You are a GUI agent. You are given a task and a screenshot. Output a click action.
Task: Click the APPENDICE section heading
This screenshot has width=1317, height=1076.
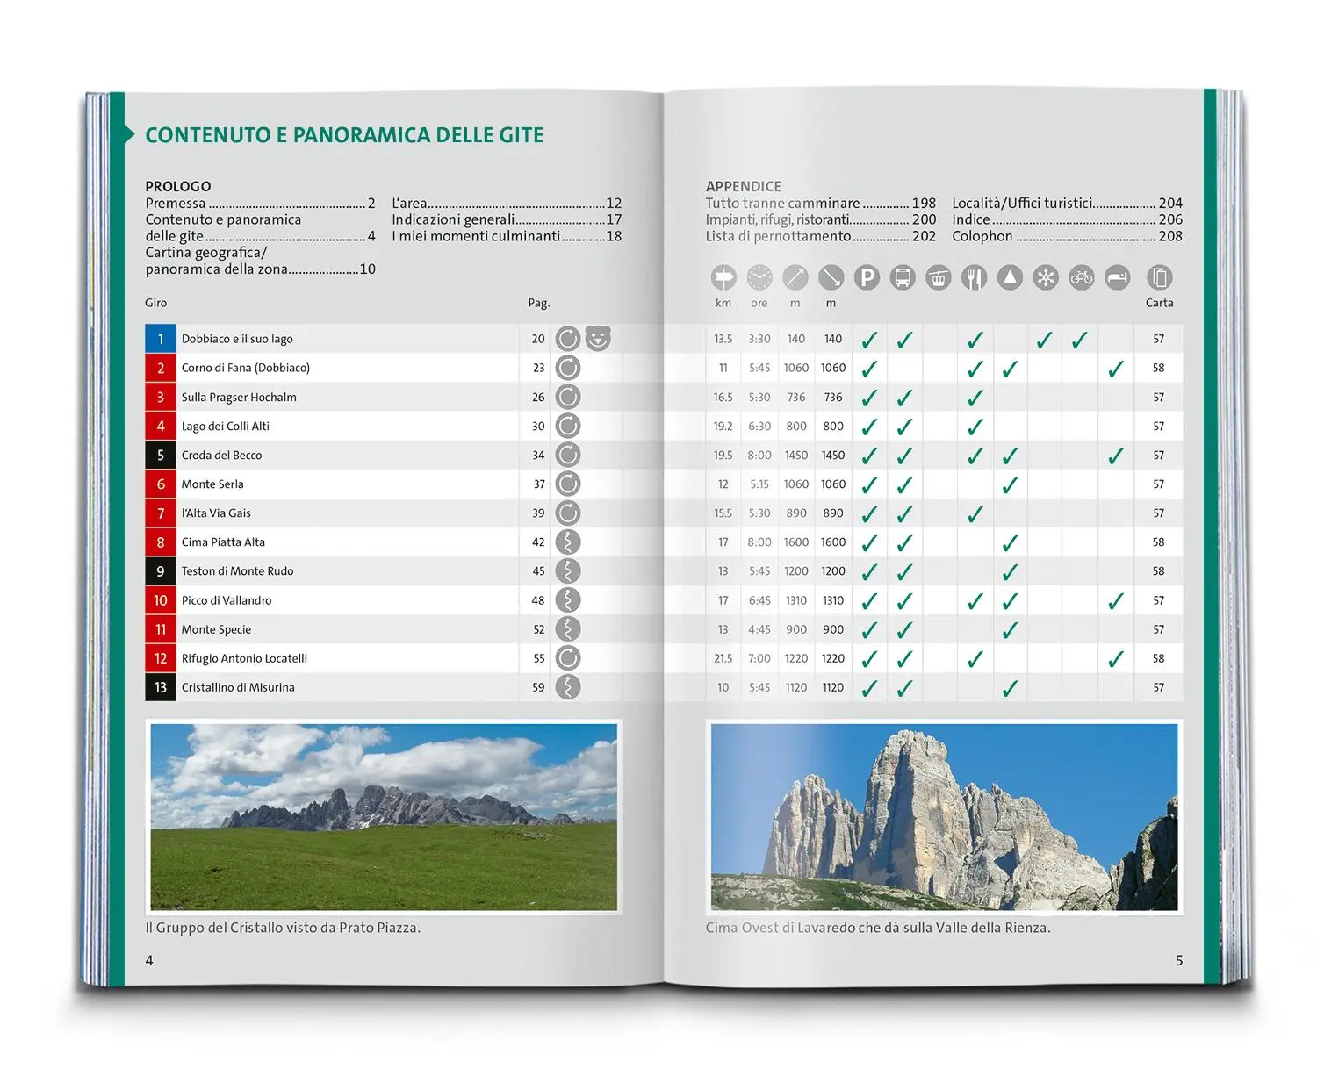pyautogui.click(x=744, y=186)
